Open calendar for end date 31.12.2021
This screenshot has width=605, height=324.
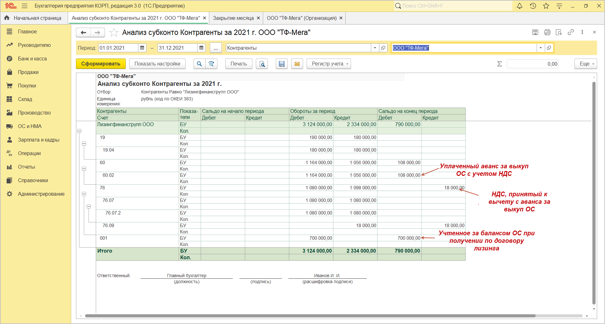(201, 48)
